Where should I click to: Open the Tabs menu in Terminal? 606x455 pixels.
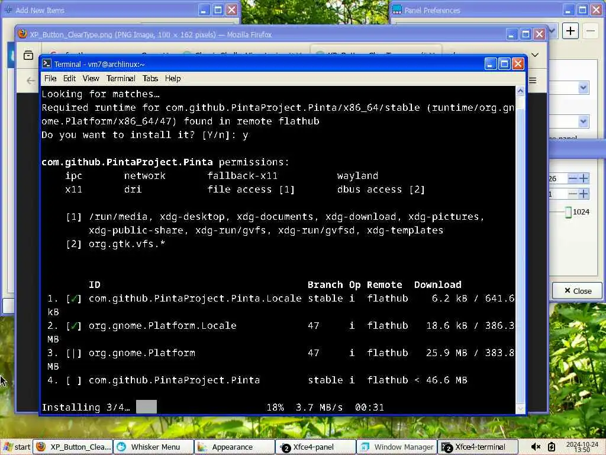tap(150, 78)
